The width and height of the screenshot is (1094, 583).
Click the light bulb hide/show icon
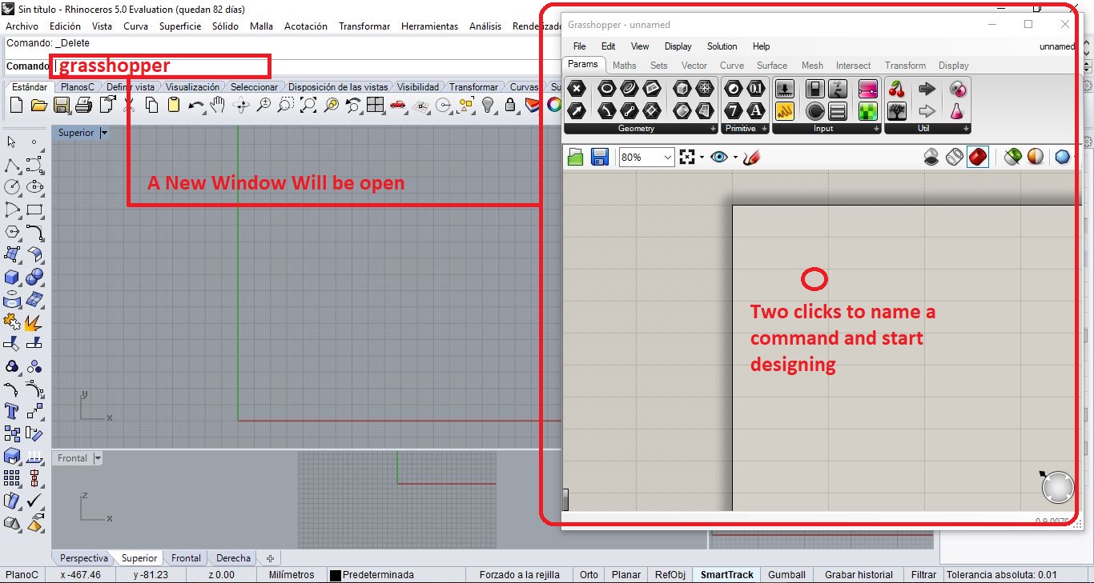[487, 105]
